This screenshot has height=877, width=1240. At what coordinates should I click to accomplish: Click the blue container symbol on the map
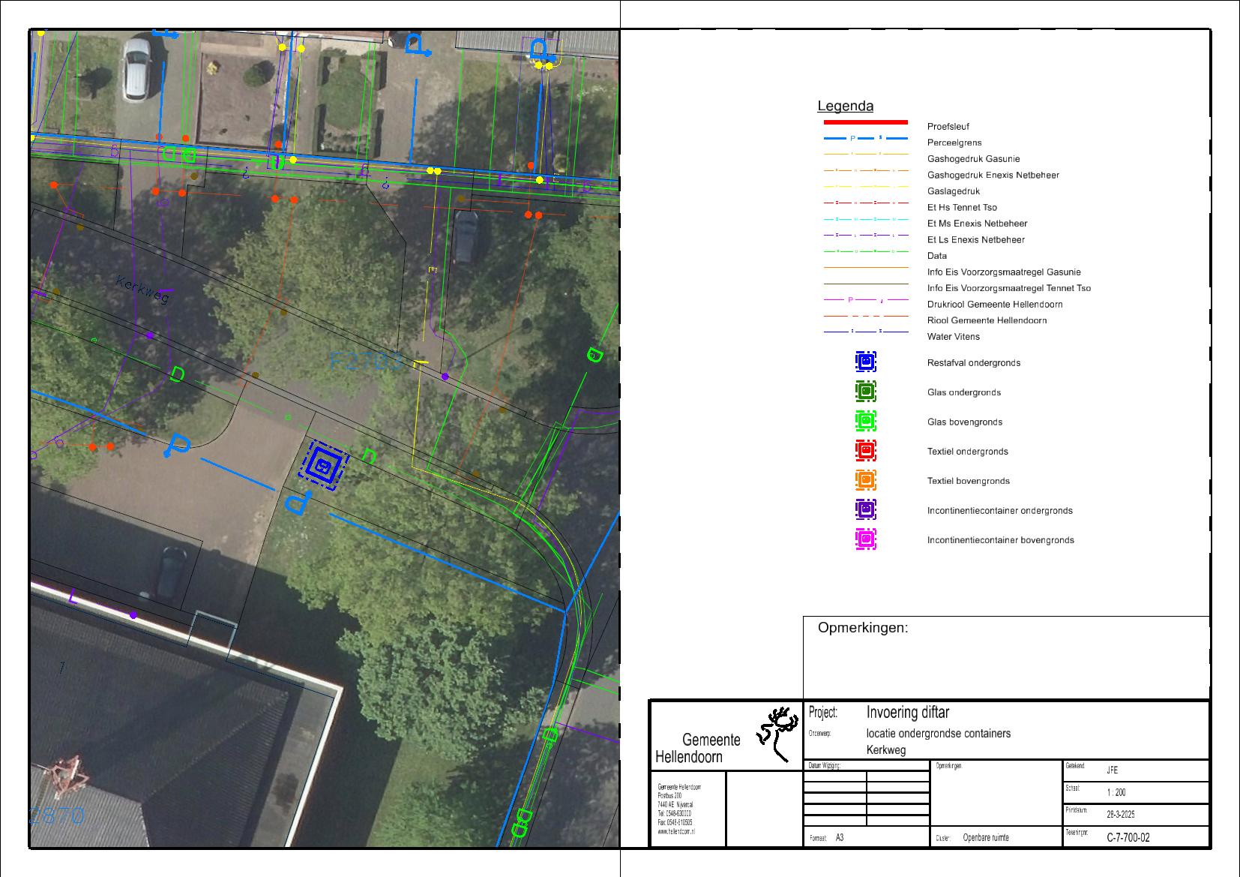323,466
